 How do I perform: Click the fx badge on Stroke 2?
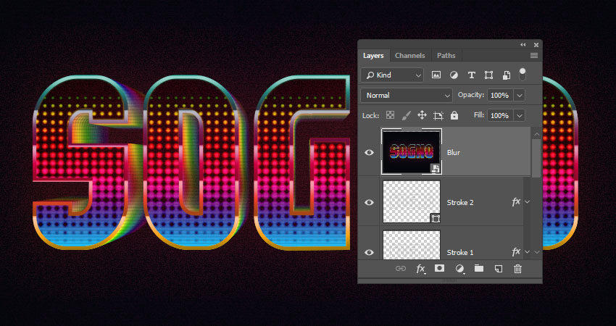(x=516, y=202)
